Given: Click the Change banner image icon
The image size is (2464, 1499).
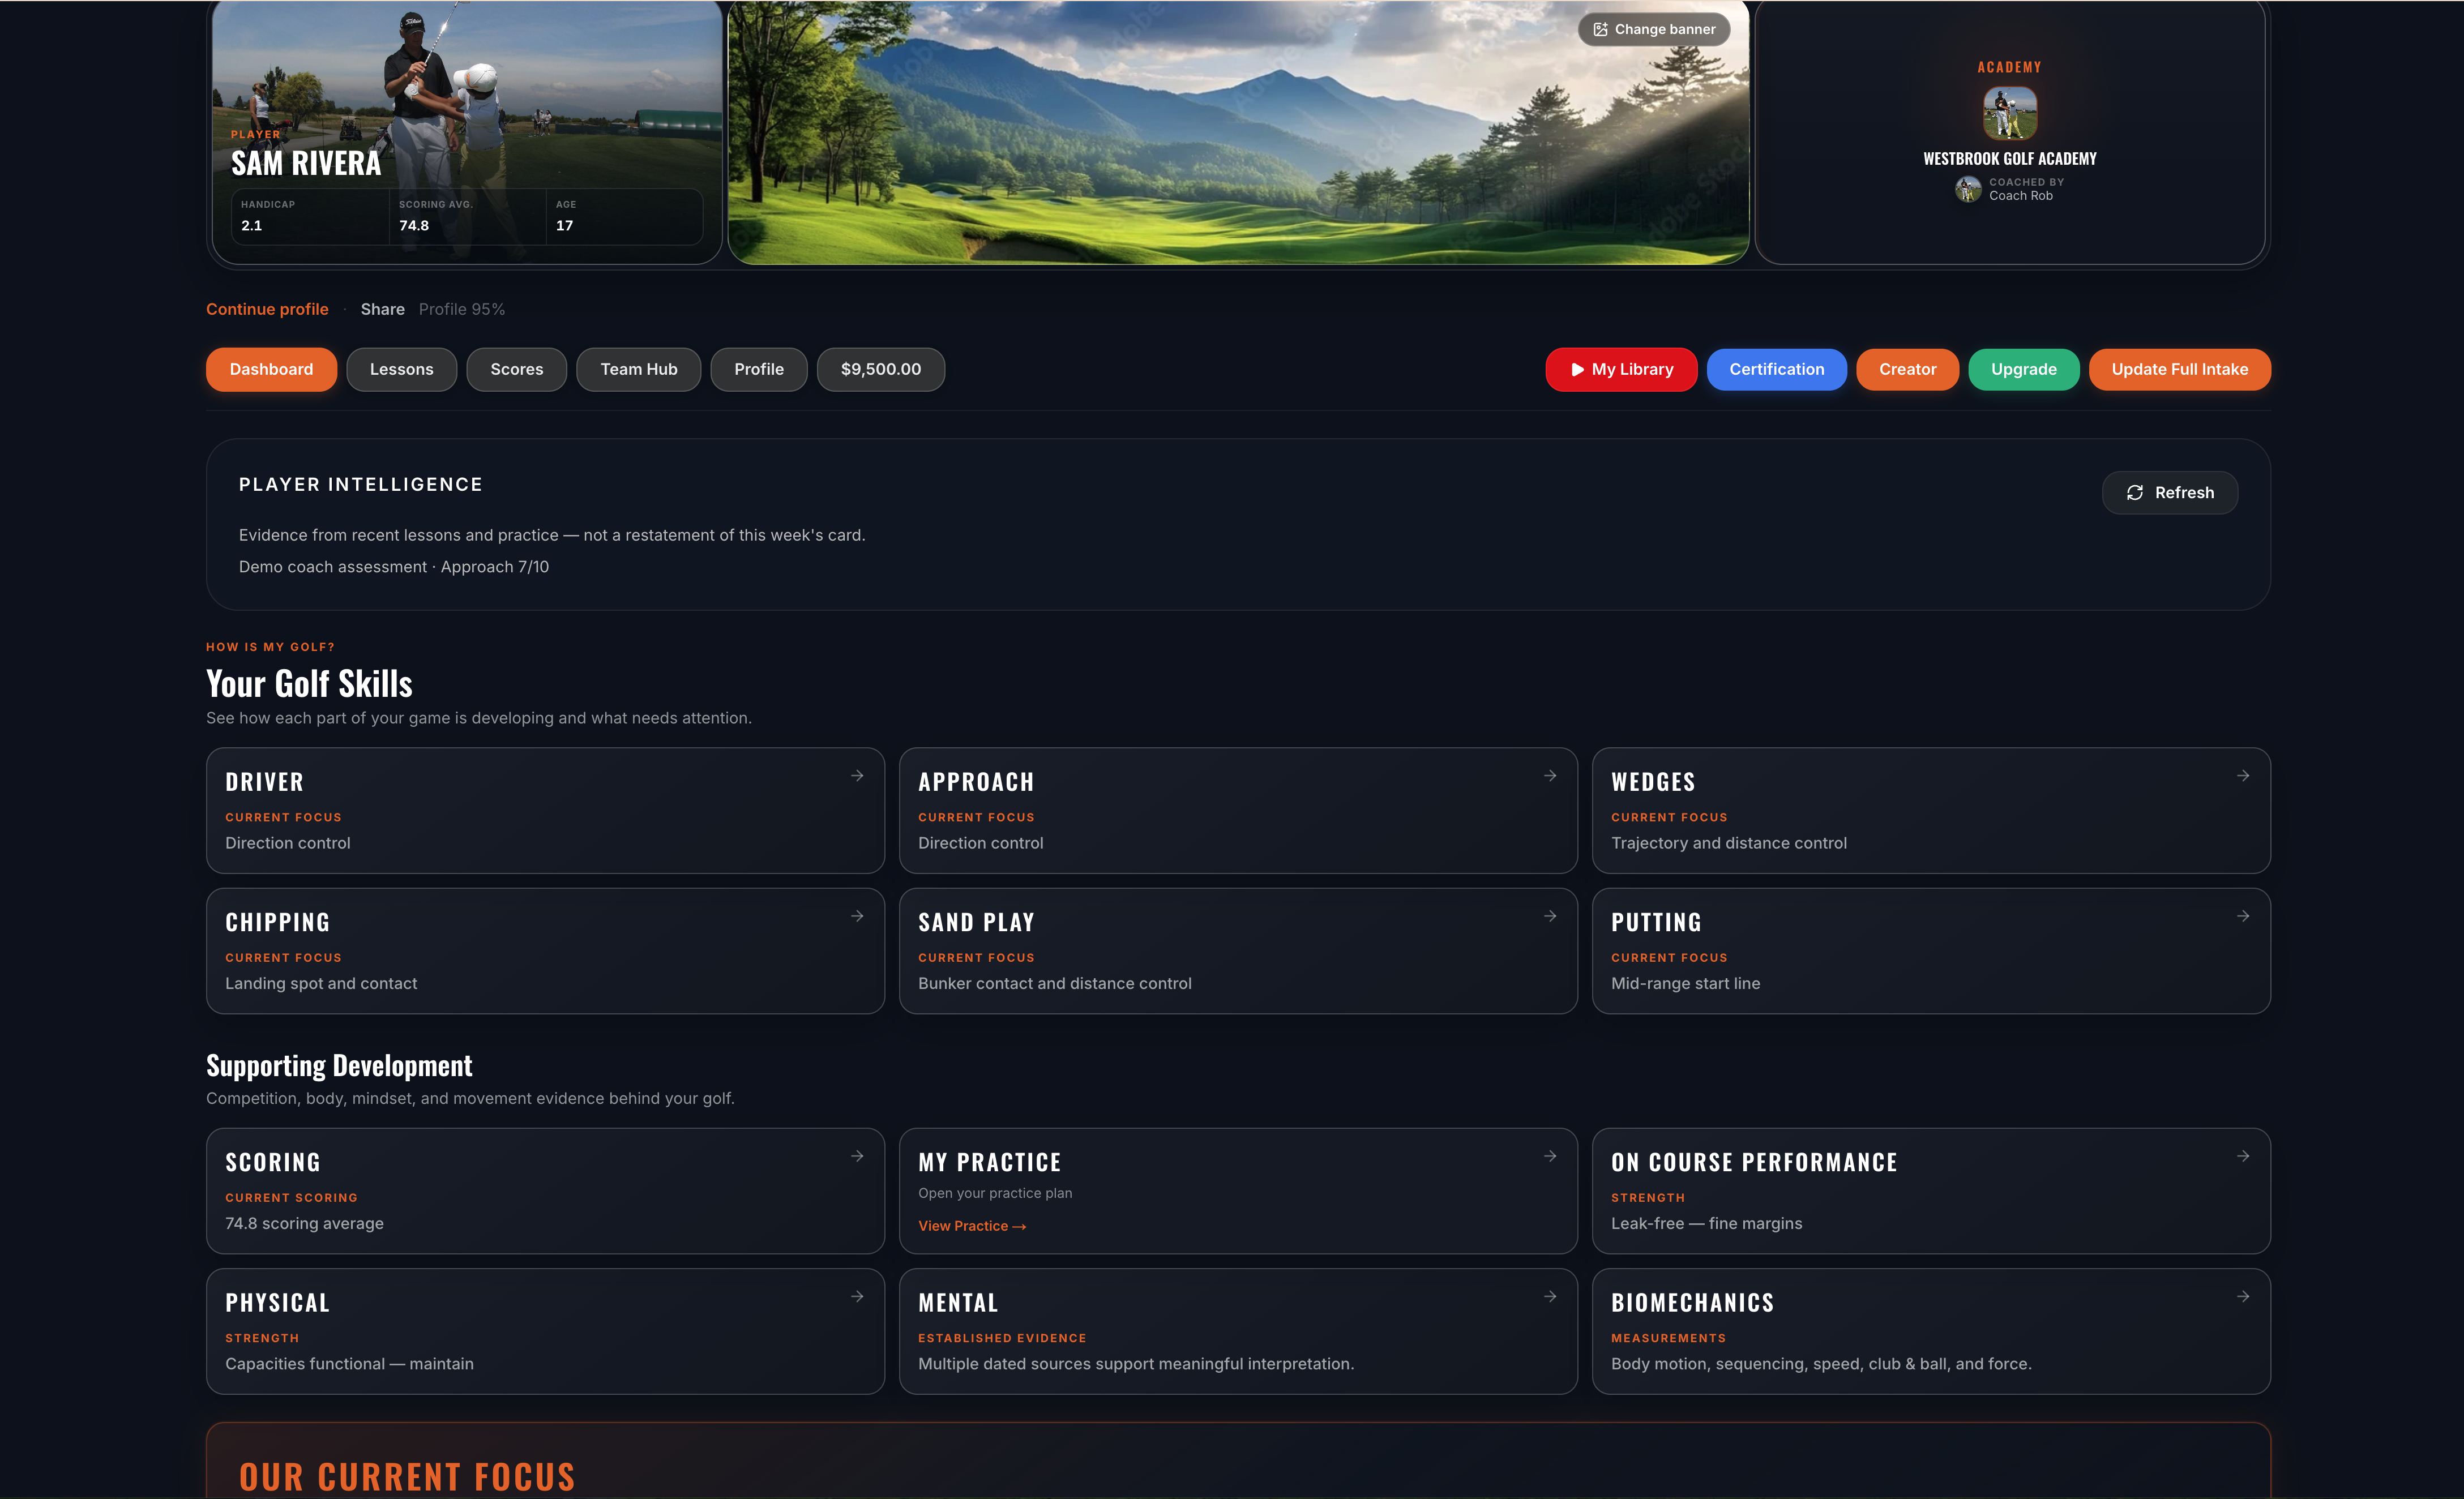Looking at the screenshot, I should tap(1600, 29).
